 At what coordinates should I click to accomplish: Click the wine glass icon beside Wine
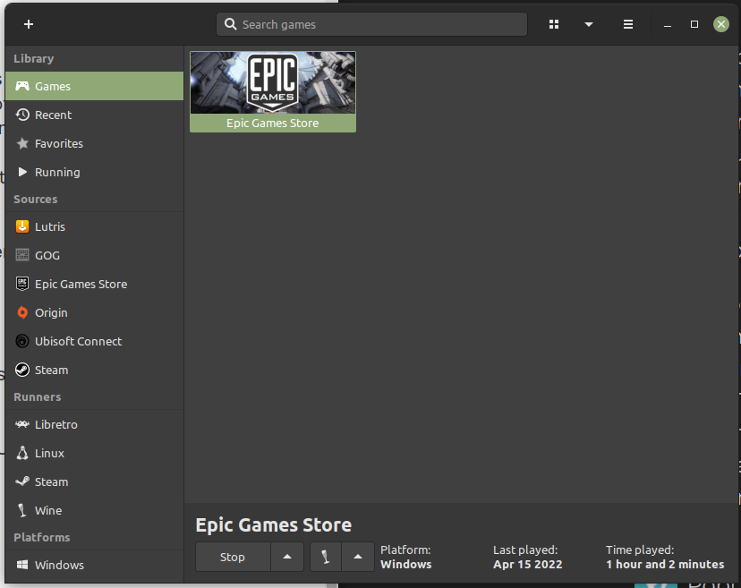(21, 510)
